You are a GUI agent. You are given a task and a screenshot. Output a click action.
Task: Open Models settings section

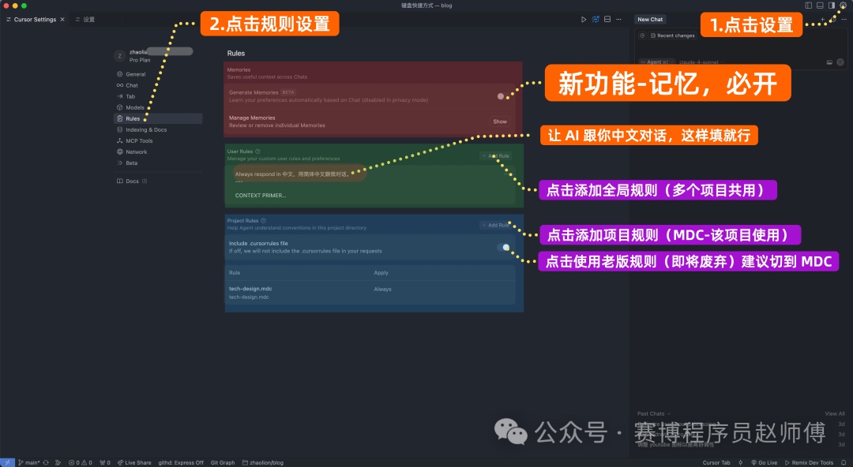click(x=158, y=107)
